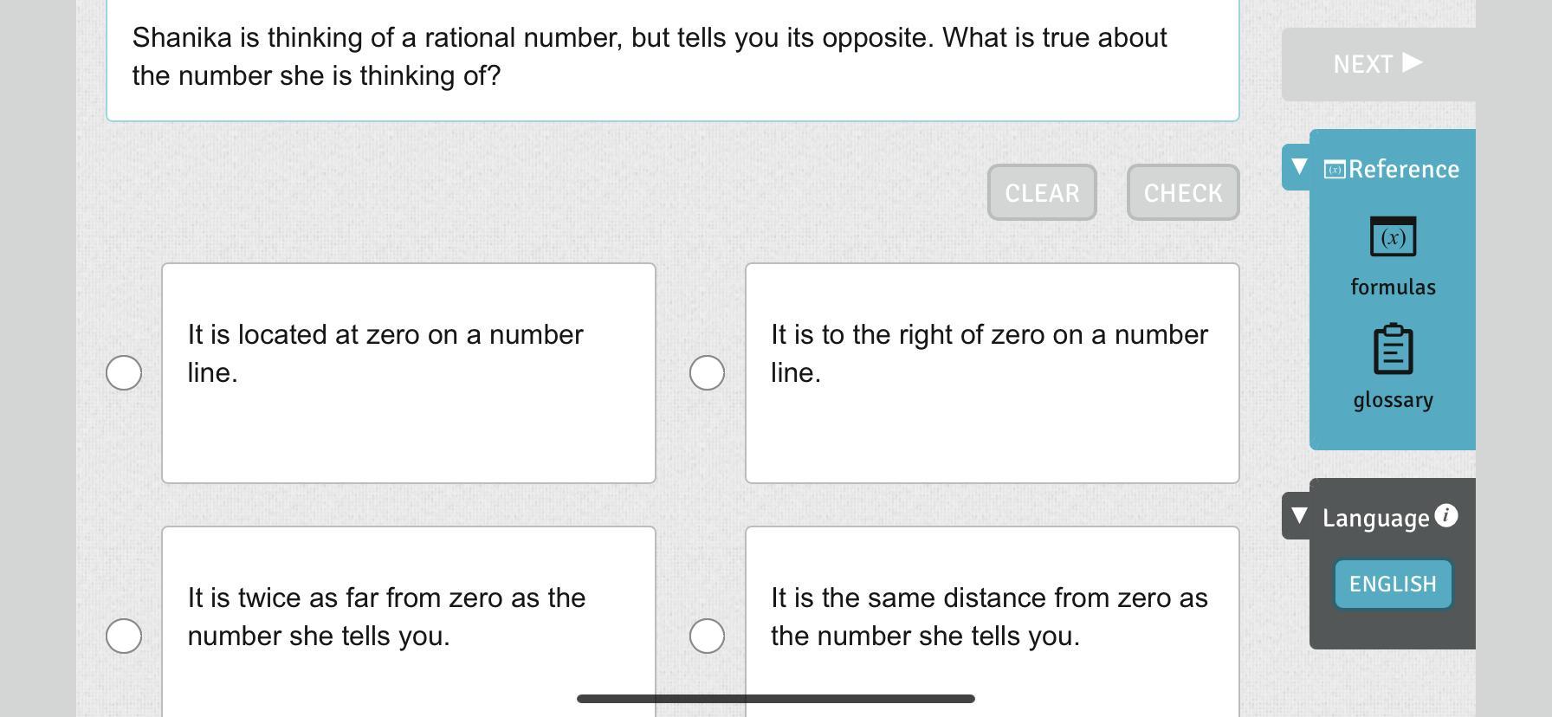This screenshot has width=1552, height=717.
Task: Open the formulas reference icon
Action: [x=1393, y=237]
